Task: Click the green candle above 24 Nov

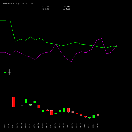Action: point(64,110)
